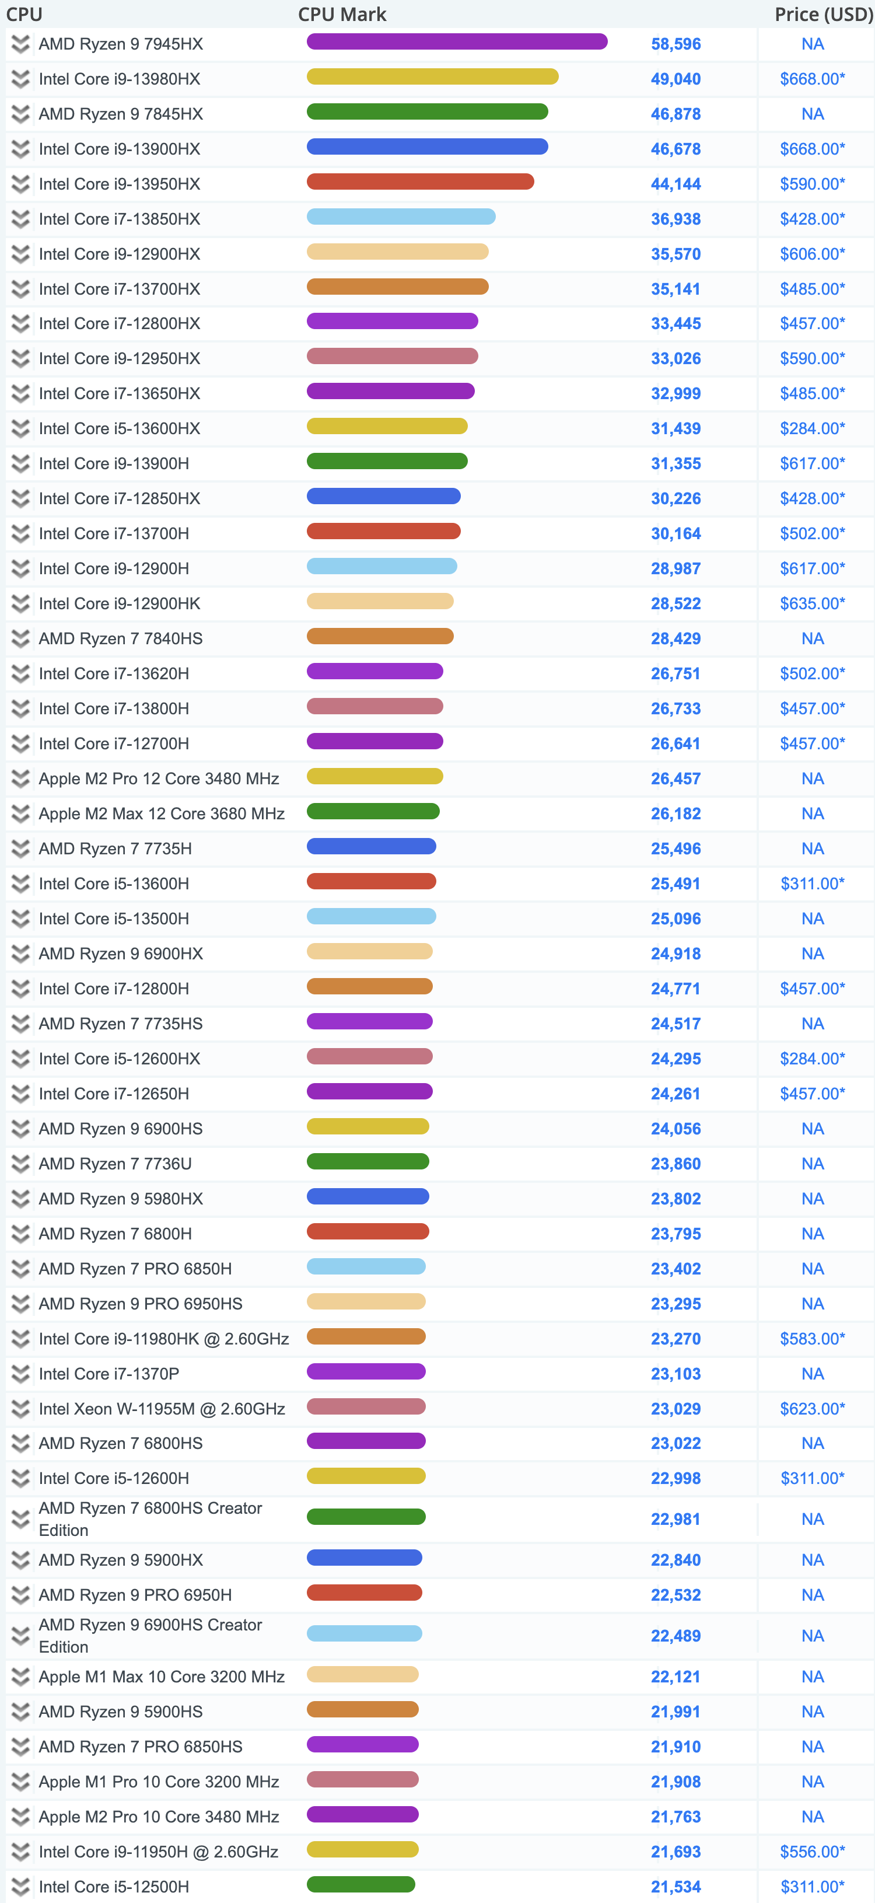The image size is (875, 1903).
Task: Click the score 22,840 for Ryzen 9 5900HX
Action: pos(675,1560)
